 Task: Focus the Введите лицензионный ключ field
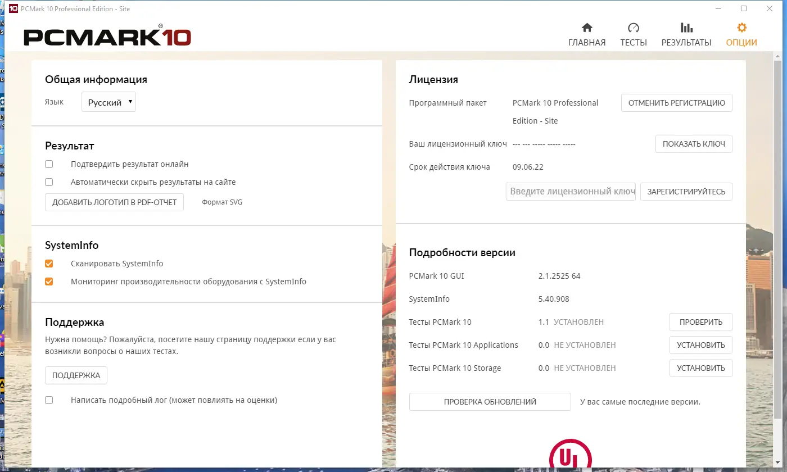point(571,192)
